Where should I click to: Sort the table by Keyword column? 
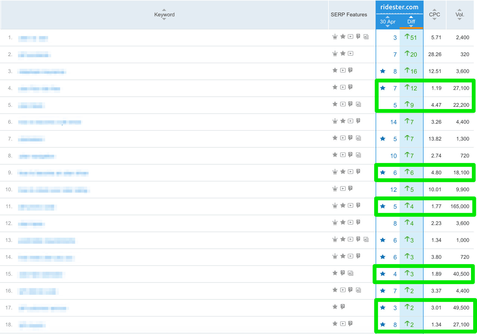[164, 14]
